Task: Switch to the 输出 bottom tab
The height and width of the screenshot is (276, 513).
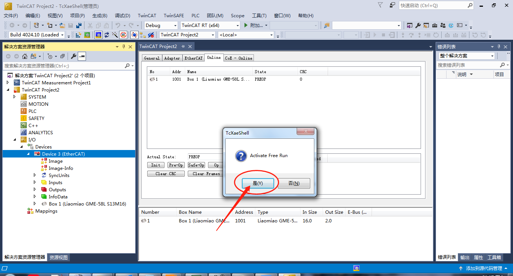Action: (x=465, y=257)
